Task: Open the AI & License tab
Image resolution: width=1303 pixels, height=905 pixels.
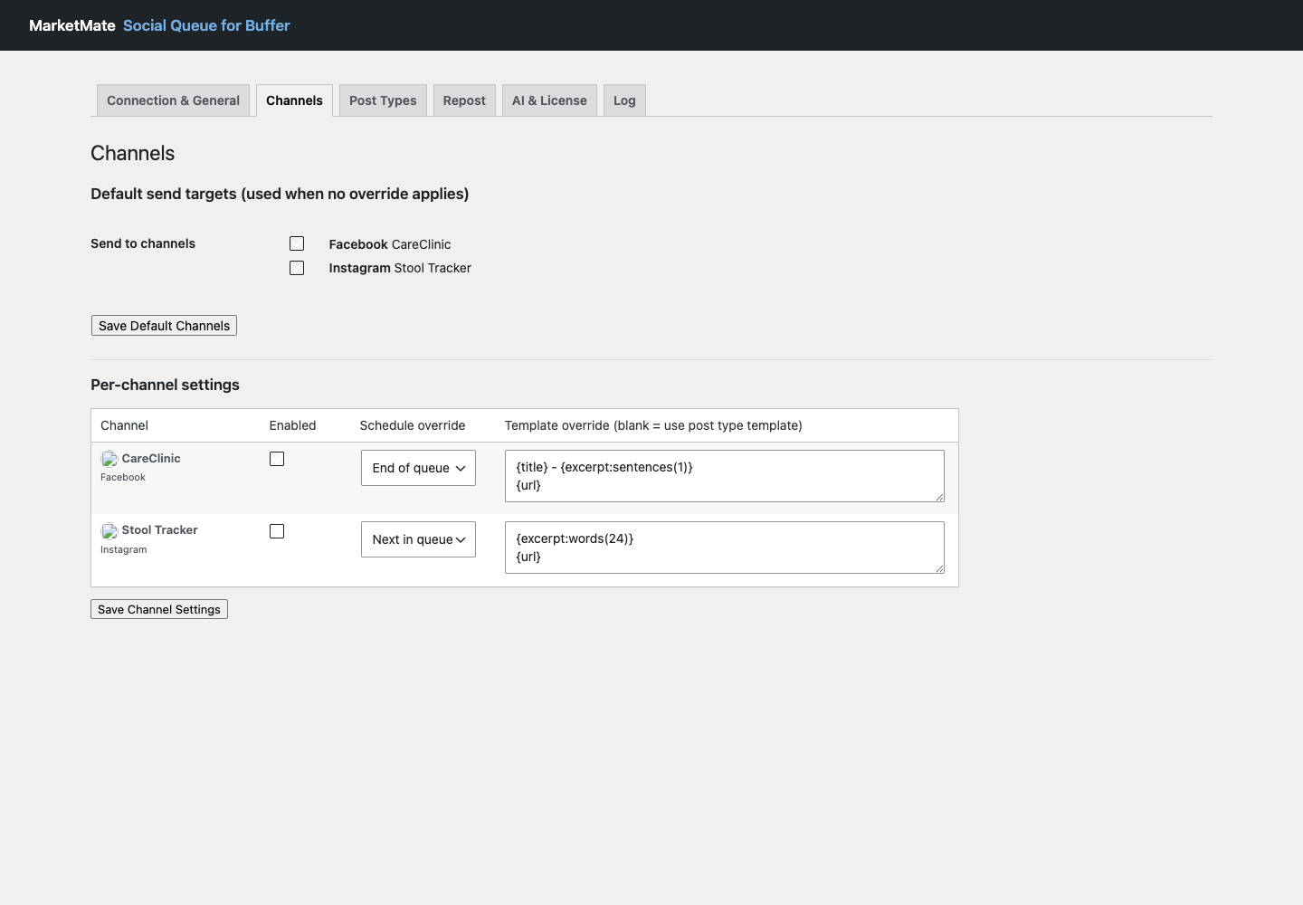Action: (x=549, y=100)
